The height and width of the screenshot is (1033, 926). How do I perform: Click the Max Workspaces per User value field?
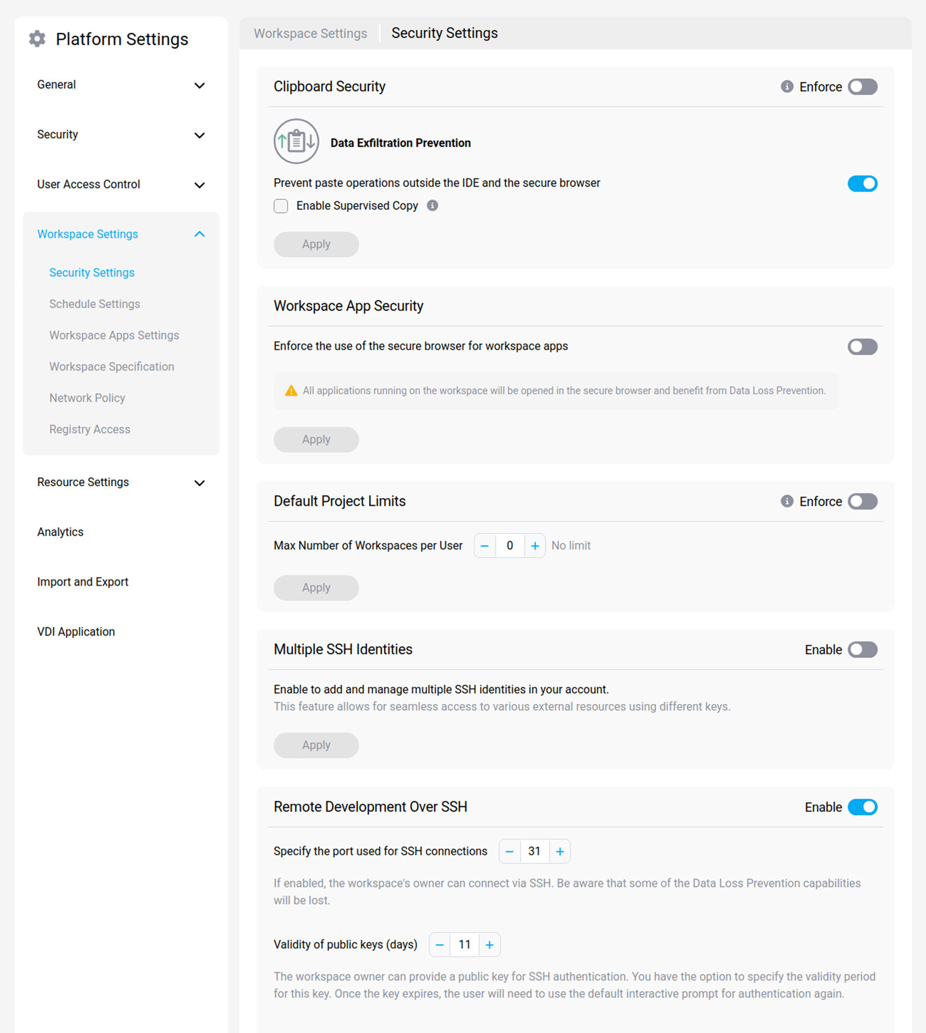[509, 546]
